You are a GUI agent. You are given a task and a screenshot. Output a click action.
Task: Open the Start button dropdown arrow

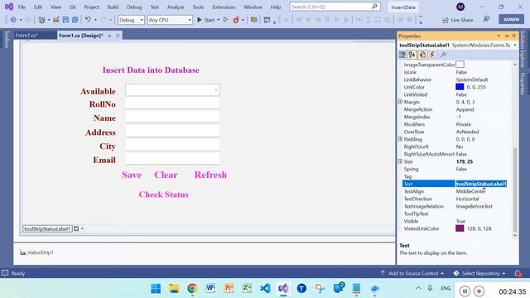(x=219, y=20)
